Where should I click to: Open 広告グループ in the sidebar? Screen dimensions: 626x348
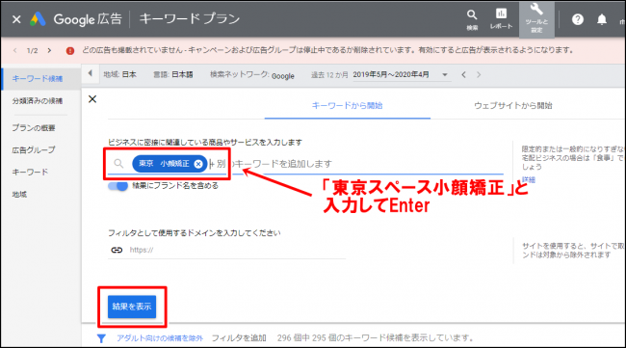(x=34, y=149)
